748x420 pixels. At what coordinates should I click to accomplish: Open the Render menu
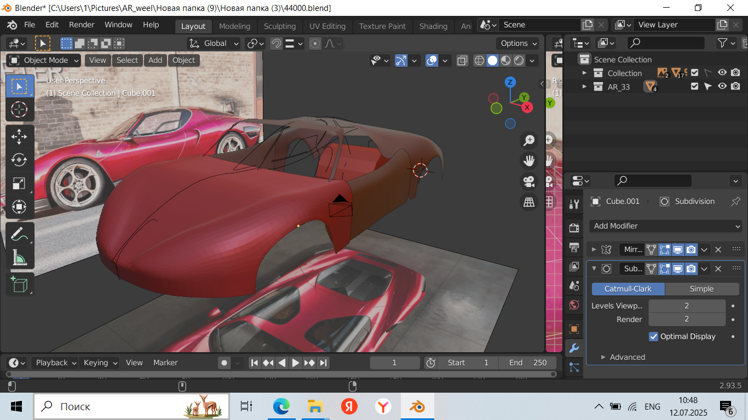82,25
